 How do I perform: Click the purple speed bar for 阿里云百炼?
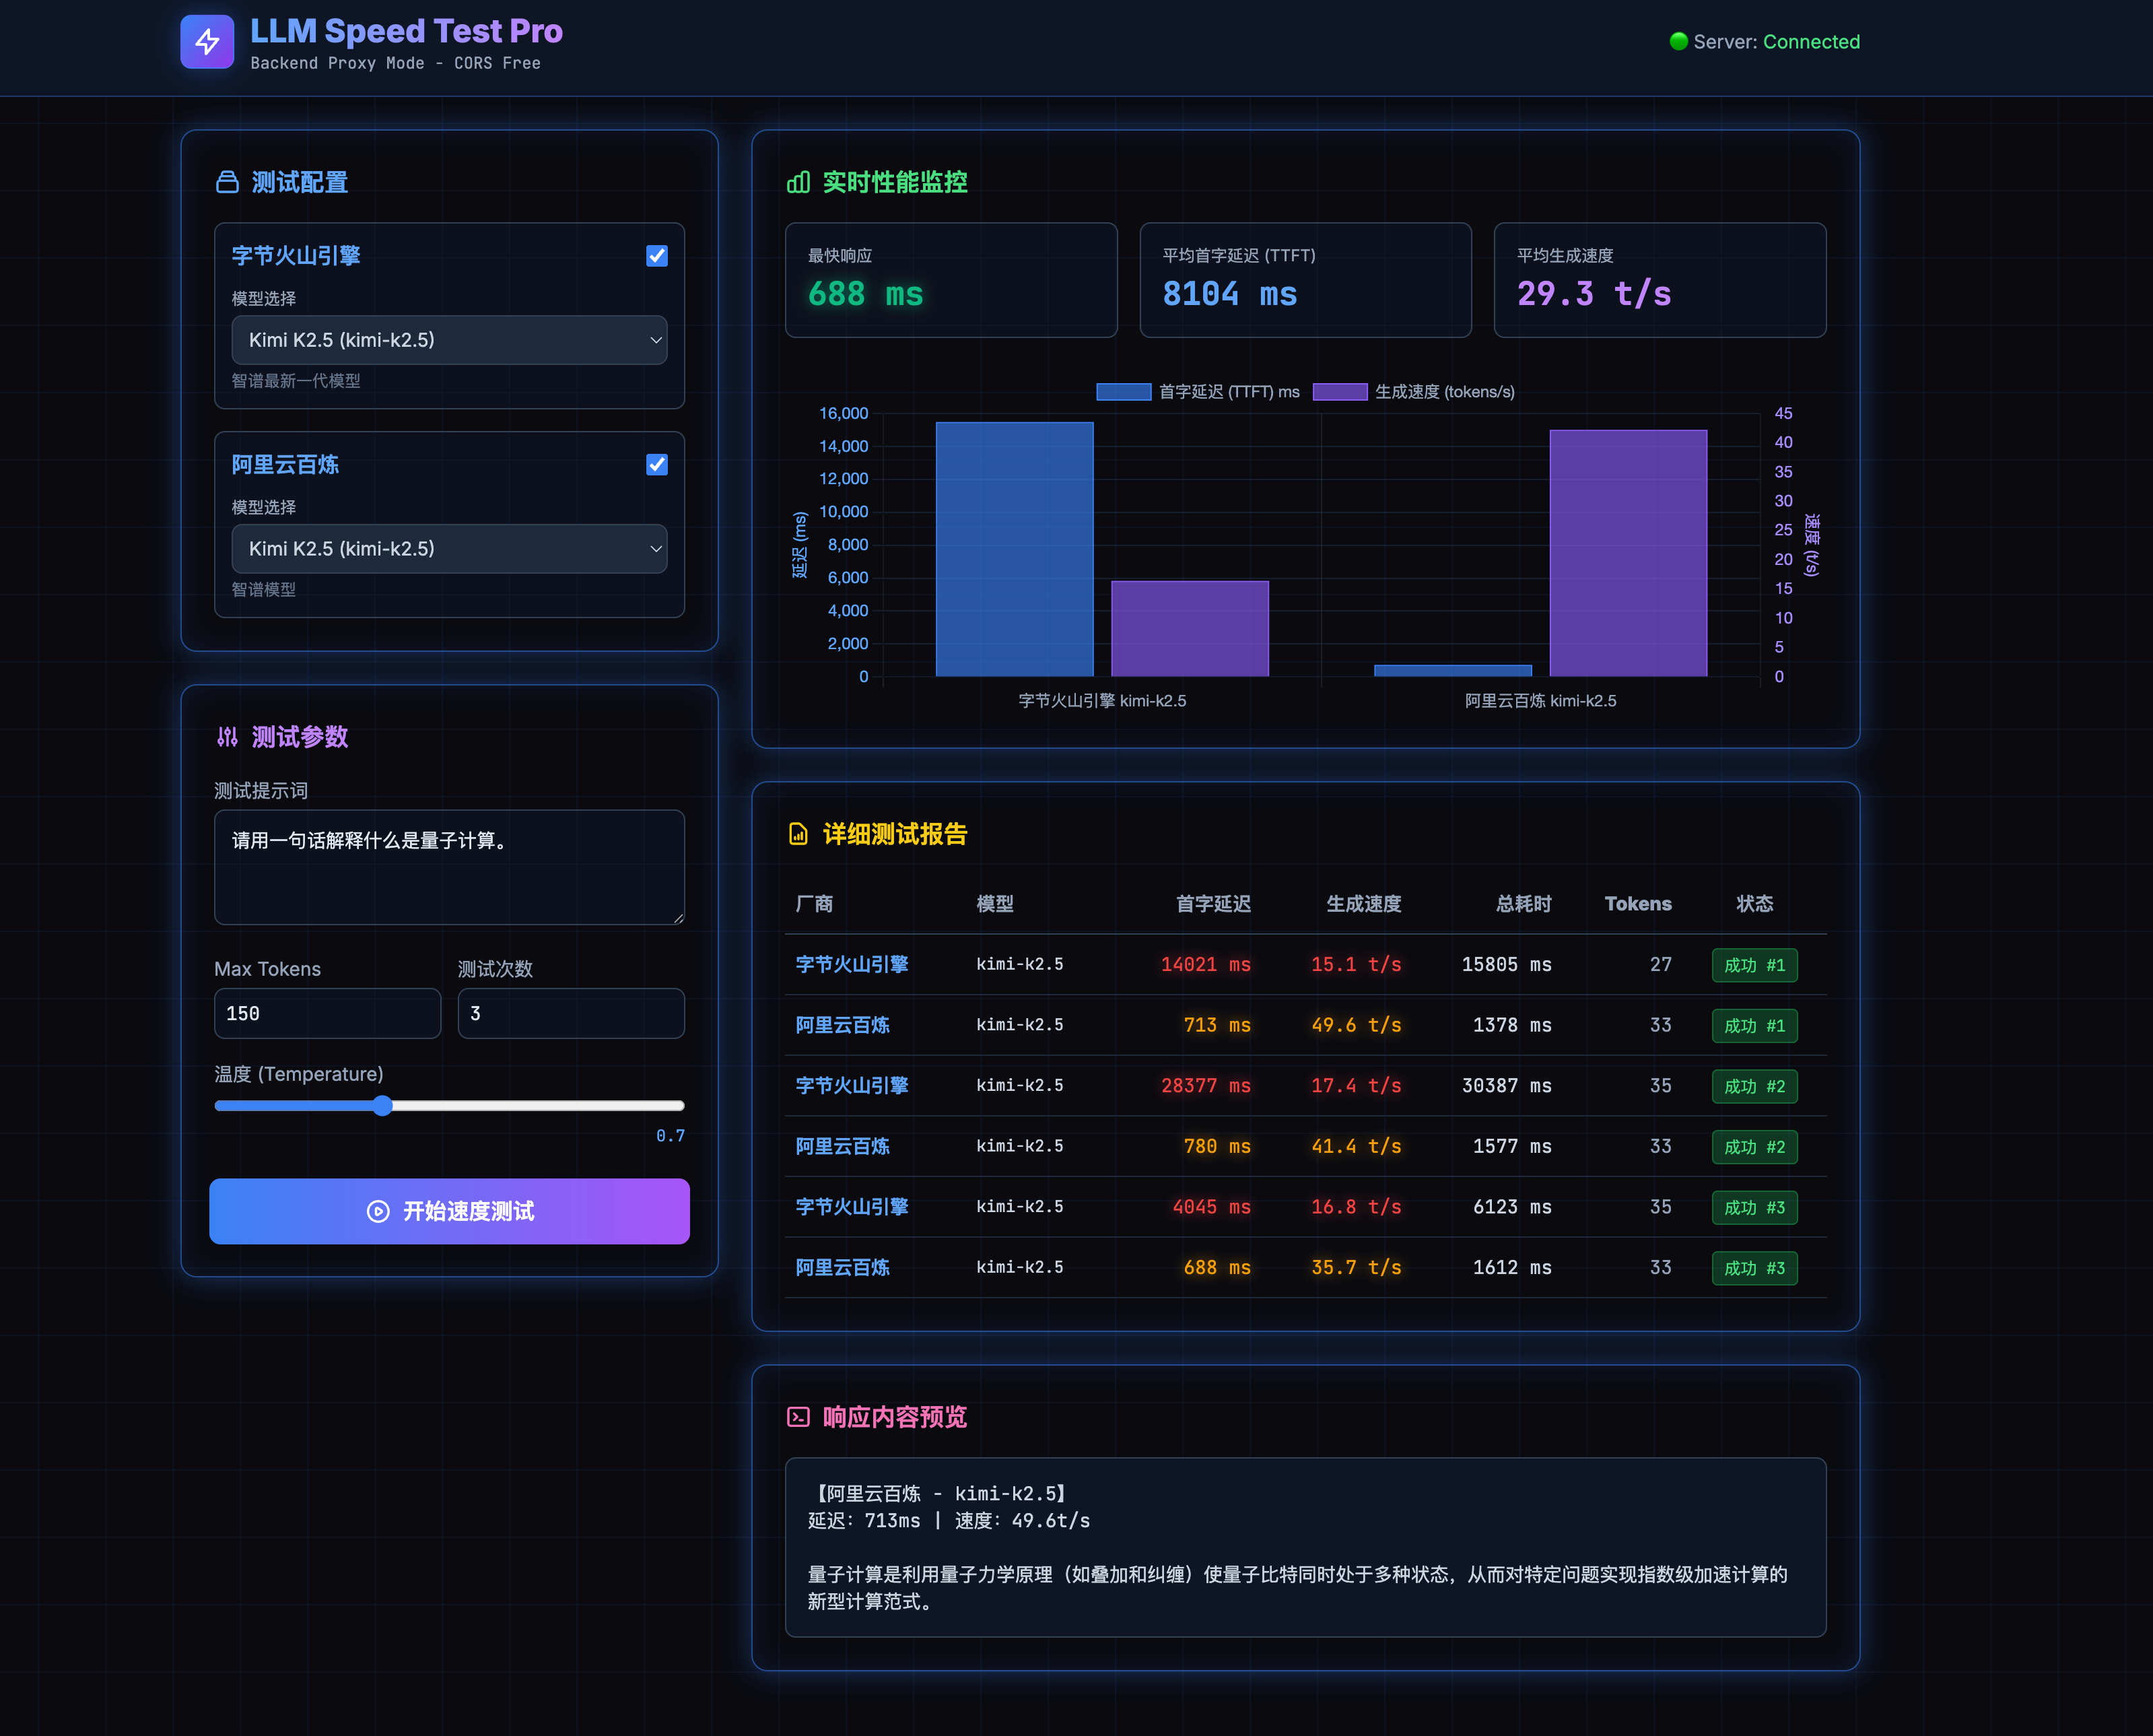(1629, 553)
